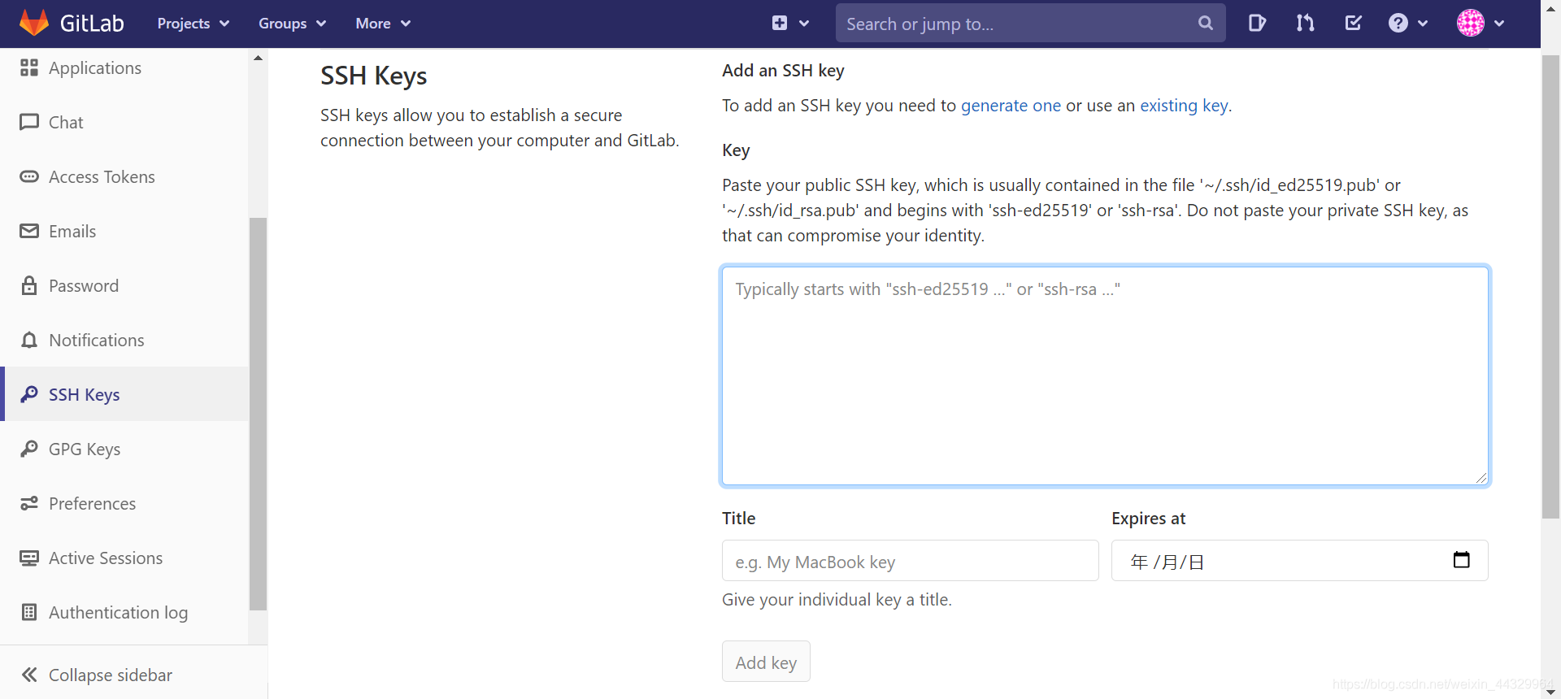Open GPG Keys settings page
Viewport: 1561px width, 699px height.
(x=85, y=449)
